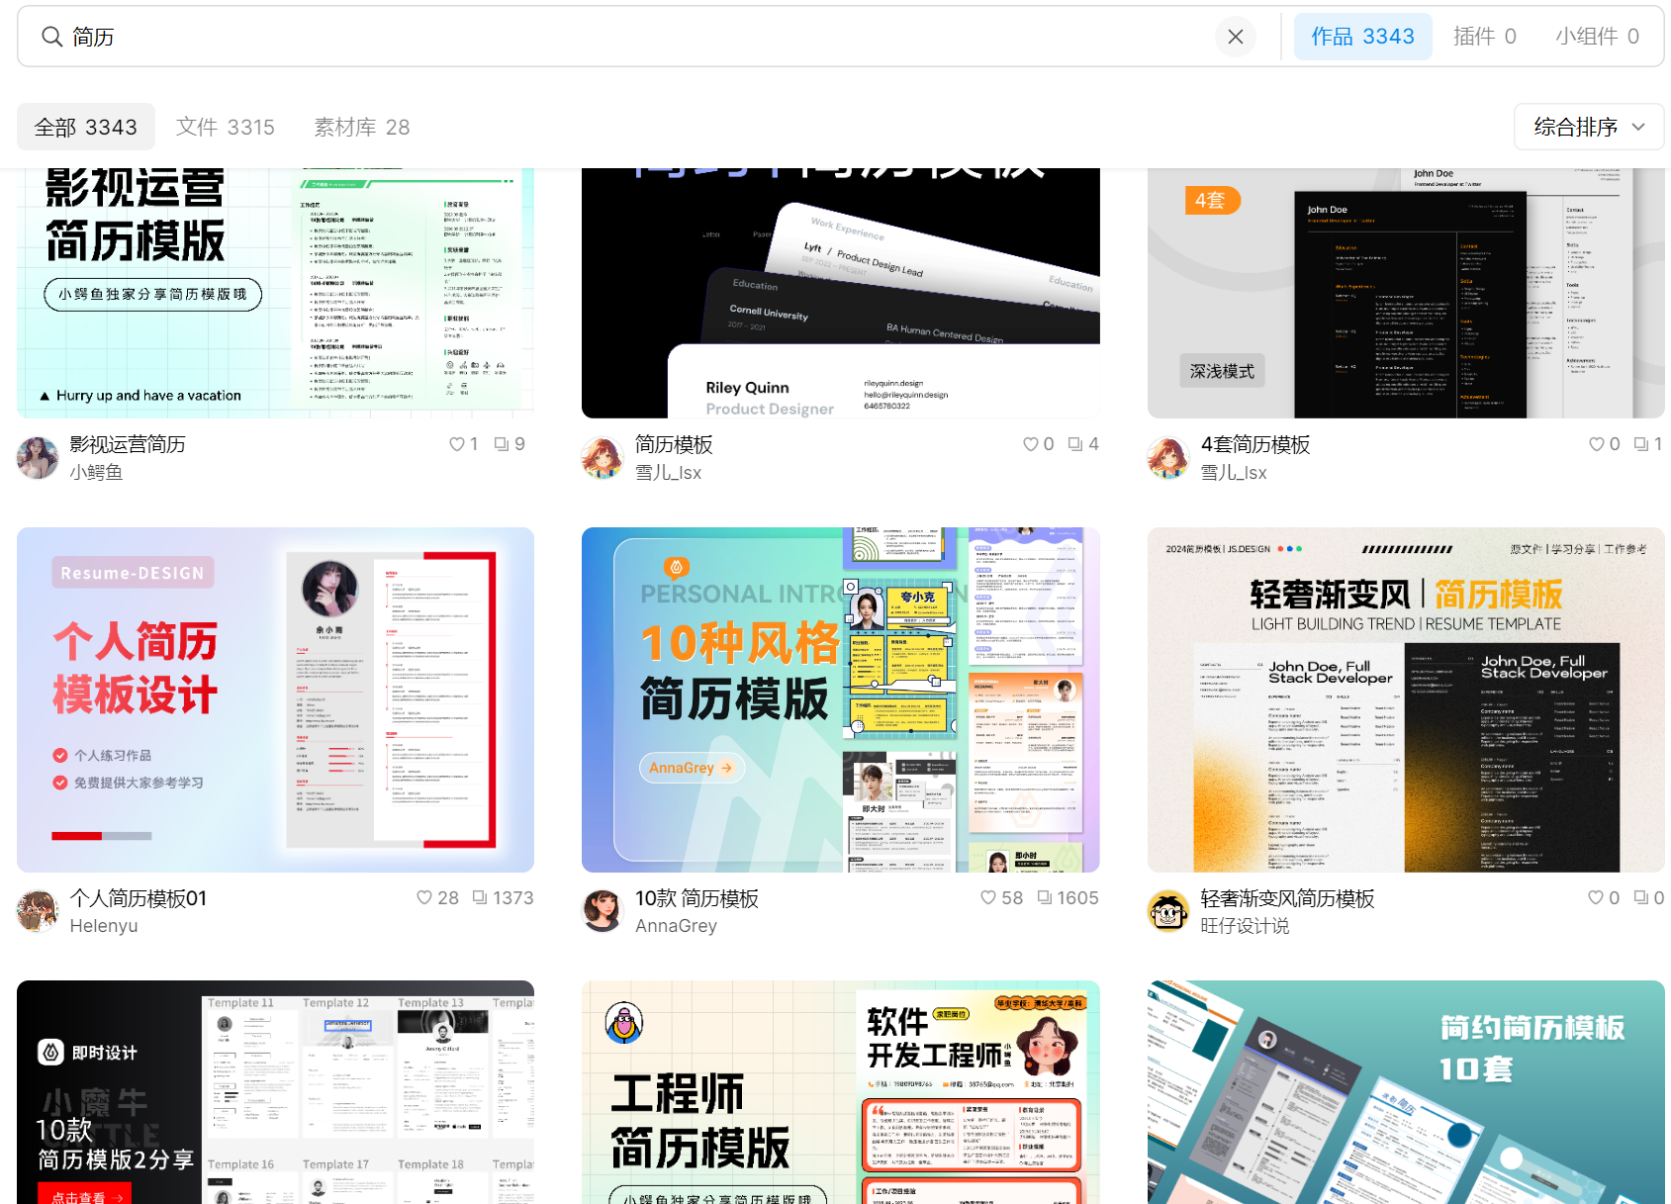Focus the search input containing 简历
This screenshot has height=1204, width=1671.
633,37
